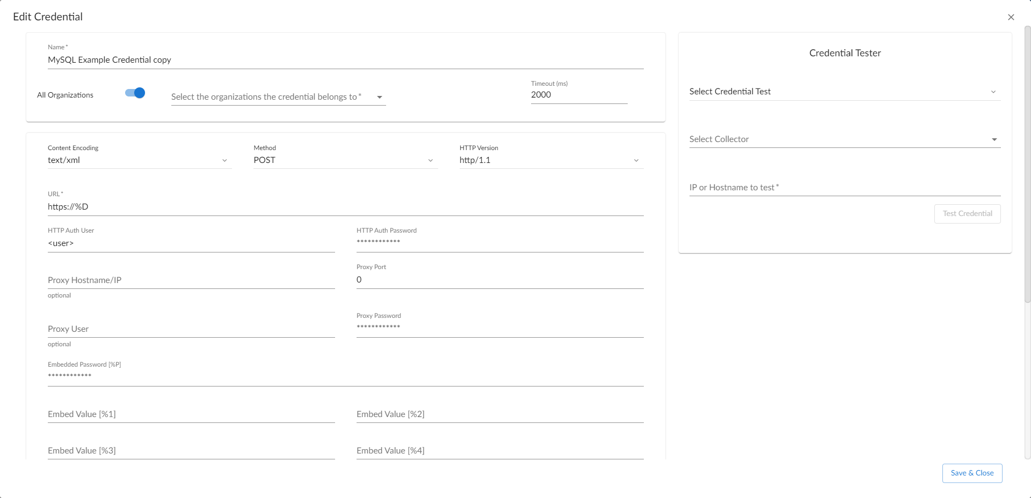
Task: Click the Save & Close button
Action: pos(972,473)
